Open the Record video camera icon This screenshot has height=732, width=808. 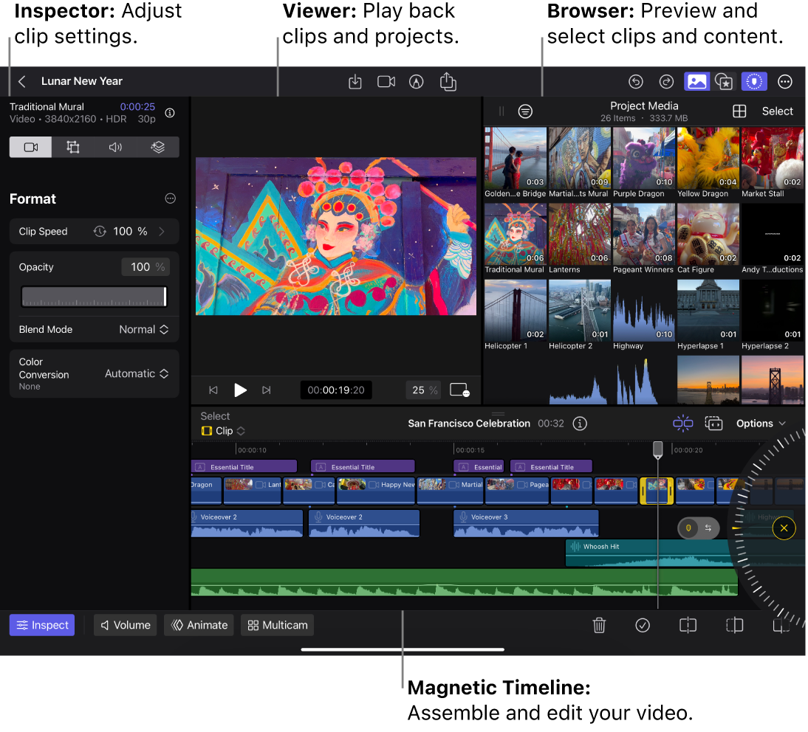coord(386,82)
